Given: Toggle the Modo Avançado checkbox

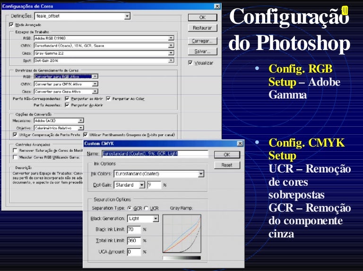Looking at the screenshot, I should [11, 25].
